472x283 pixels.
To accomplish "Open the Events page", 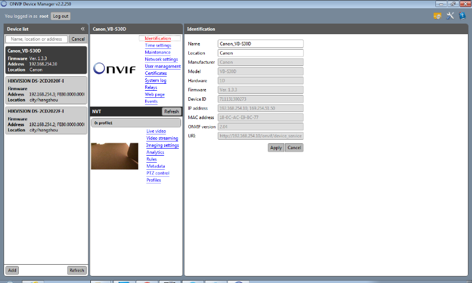I will pos(151,101).
